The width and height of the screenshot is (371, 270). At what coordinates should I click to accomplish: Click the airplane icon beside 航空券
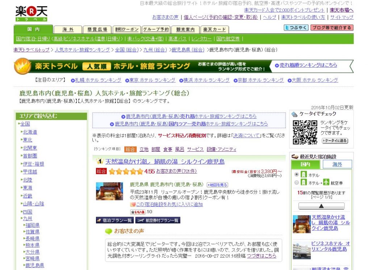[x=326, y=182]
